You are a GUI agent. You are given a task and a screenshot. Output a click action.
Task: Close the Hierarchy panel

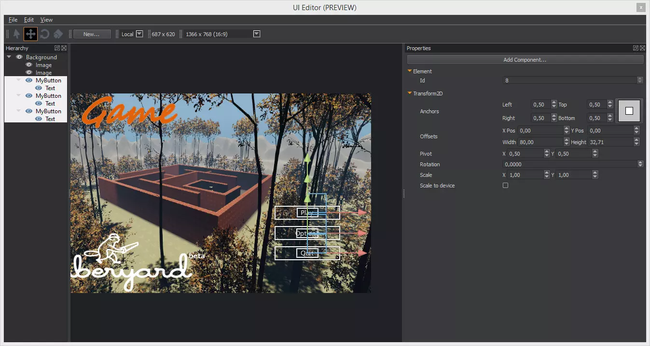click(x=64, y=48)
